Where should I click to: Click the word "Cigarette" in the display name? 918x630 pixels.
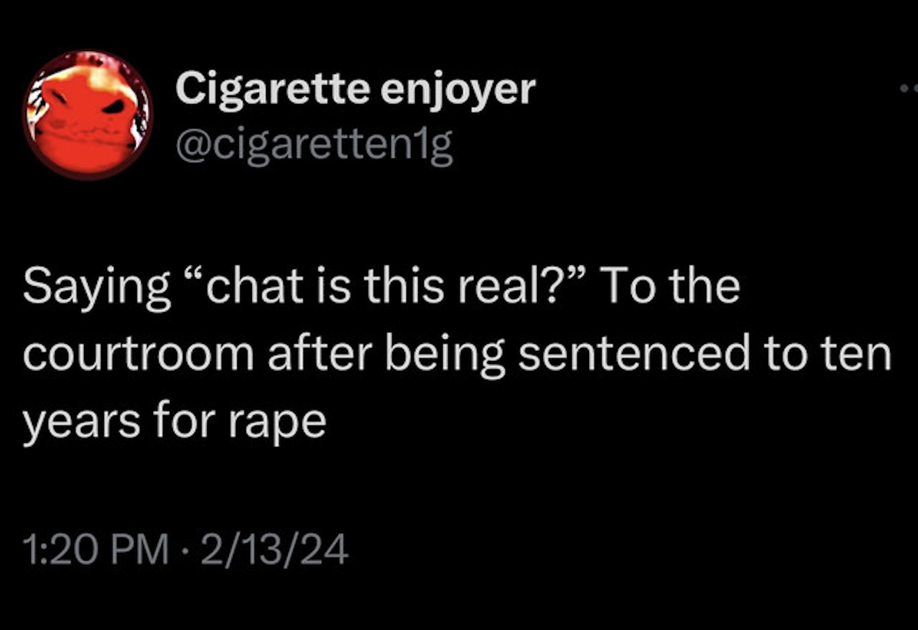(x=272, y=89)
